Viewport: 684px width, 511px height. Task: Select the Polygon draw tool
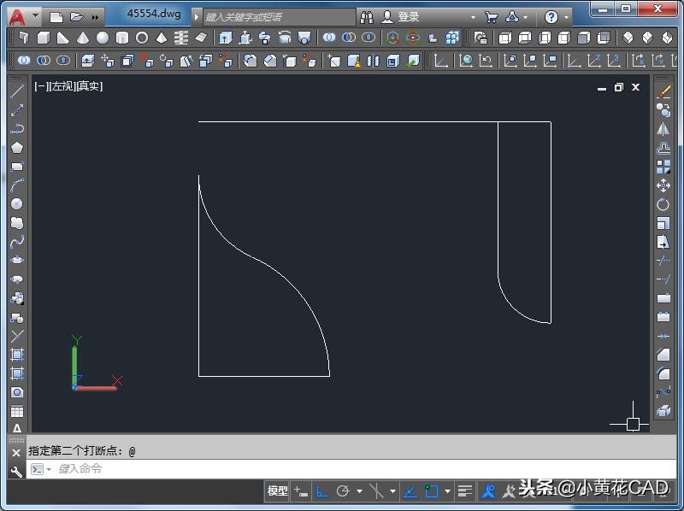[16, 148]
